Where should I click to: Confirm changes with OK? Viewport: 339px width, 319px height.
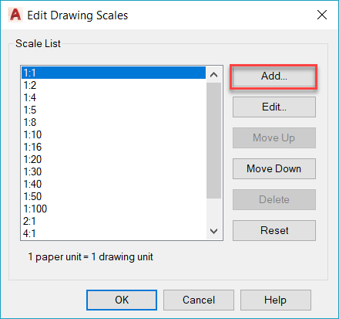122,300
